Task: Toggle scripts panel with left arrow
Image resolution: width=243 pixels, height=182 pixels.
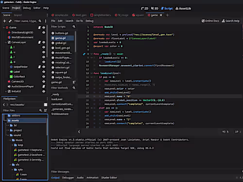Action: coord(79,132)
